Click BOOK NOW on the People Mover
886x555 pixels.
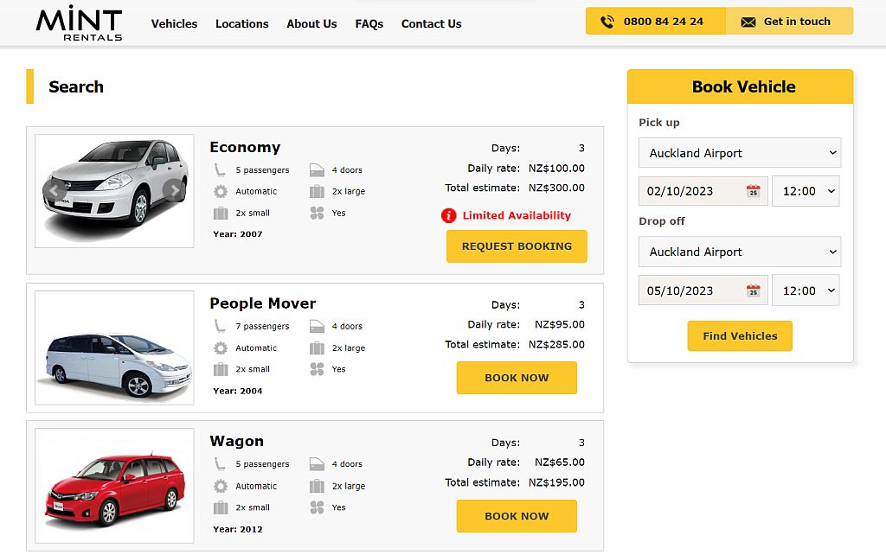point(517,378)
